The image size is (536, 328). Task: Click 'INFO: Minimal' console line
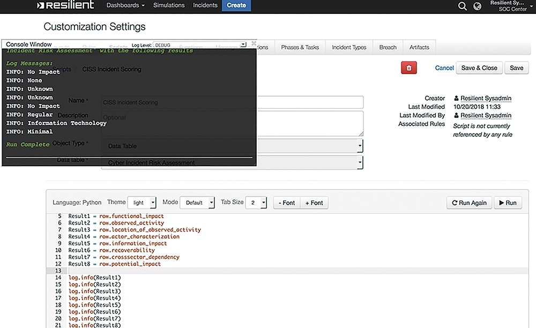point(29,131)
